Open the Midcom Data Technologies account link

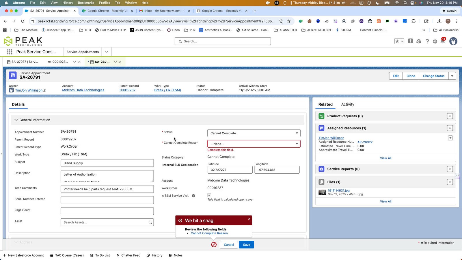pos(83,90)
